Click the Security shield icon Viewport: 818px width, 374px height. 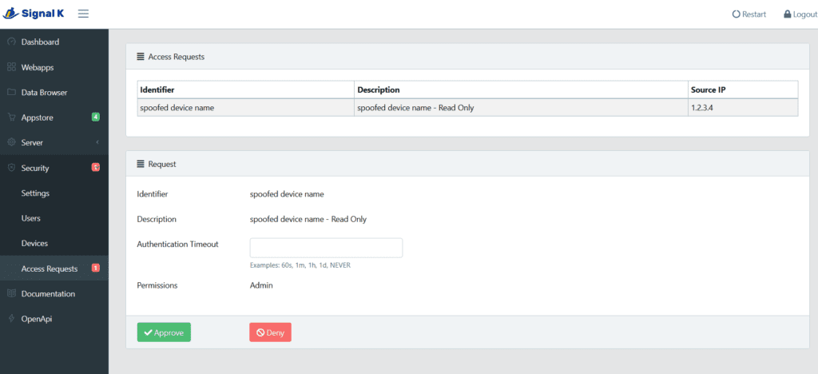11,168
